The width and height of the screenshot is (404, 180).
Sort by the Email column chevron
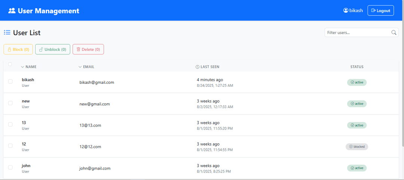[x=80, y=67]
